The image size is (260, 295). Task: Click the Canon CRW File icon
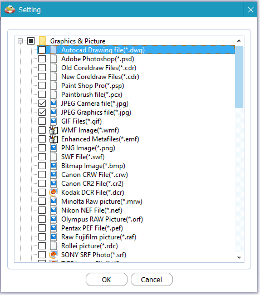coord(53,174)
